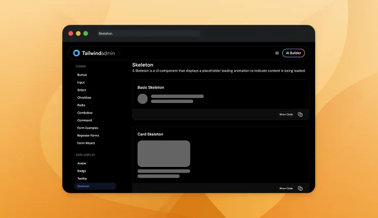
Task: Click the circular avatar skeleton placeholder
Action: tap(142, 99)
